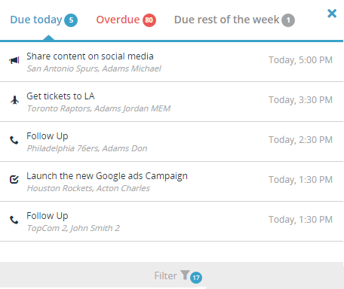Select the Due today tab
Viewport: 344px width, 289px height.
36,20
